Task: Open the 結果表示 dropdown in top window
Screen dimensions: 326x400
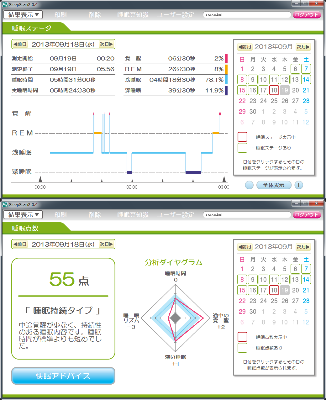Action: point(23,15)
